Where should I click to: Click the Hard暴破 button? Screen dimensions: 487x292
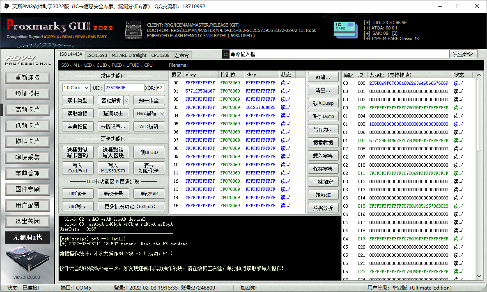146,113
